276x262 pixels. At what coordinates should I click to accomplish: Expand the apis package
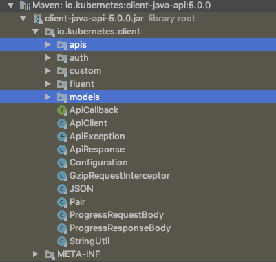click(x=47, y=45)
